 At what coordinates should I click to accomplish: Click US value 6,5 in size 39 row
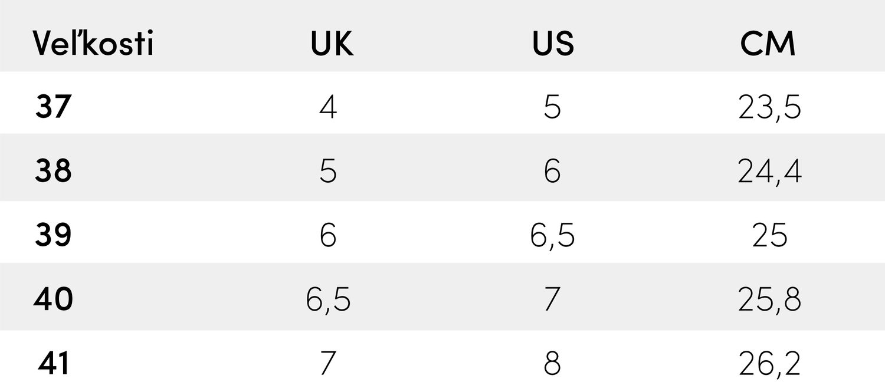click(552, 236)
